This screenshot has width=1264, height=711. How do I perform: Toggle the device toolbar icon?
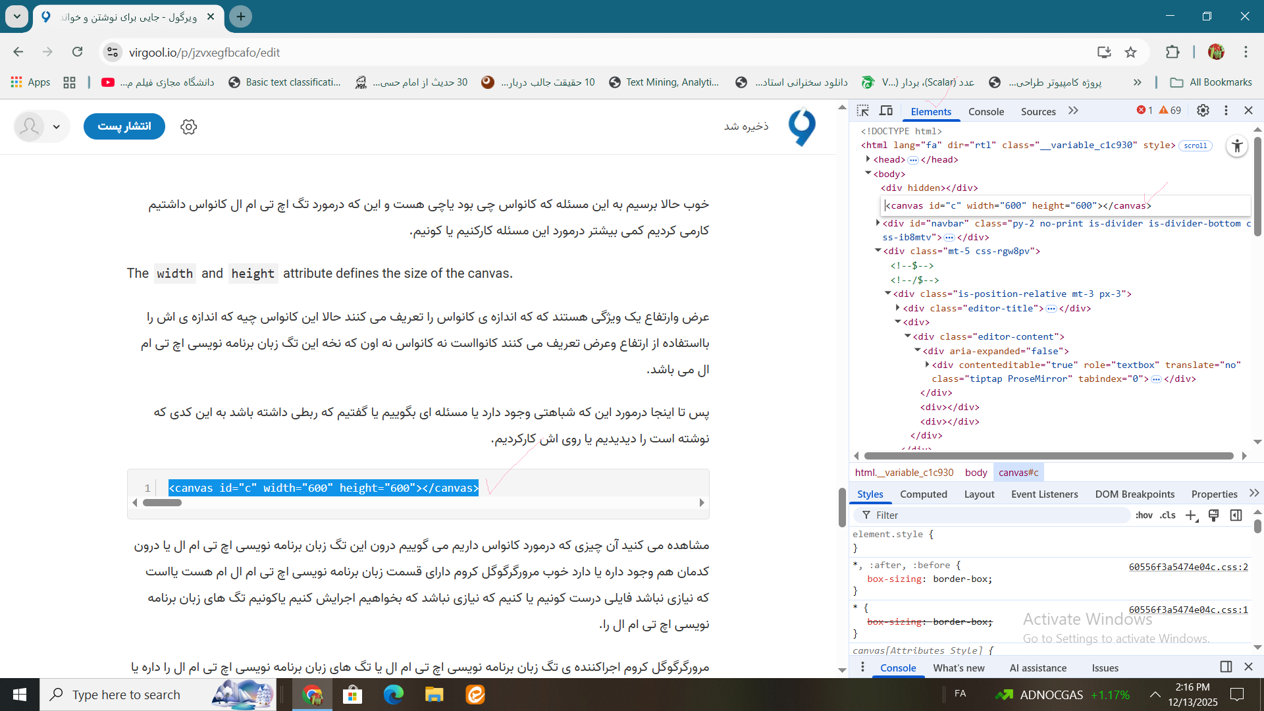(x=886, y=111)
